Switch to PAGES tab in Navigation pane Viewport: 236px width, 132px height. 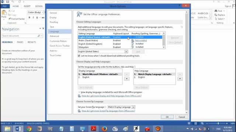coord(20,42)
